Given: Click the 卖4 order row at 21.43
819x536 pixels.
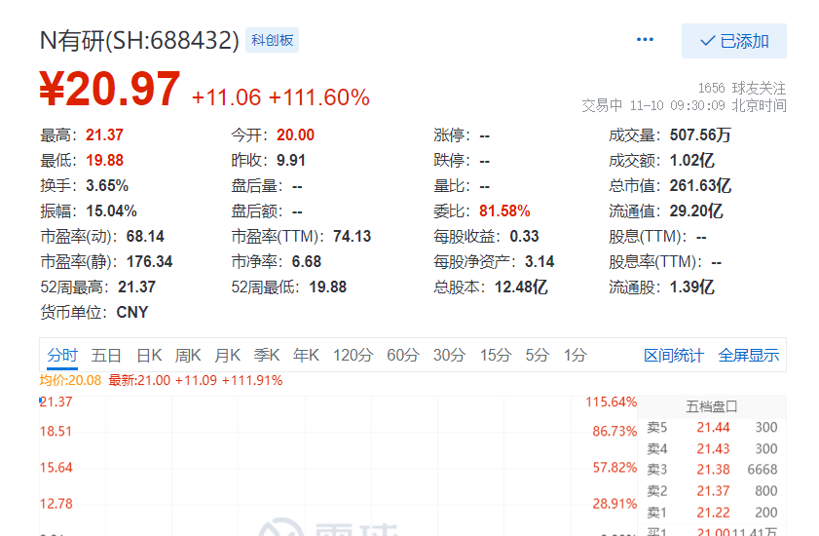Looking at the screenshot, I should [712, 448].
